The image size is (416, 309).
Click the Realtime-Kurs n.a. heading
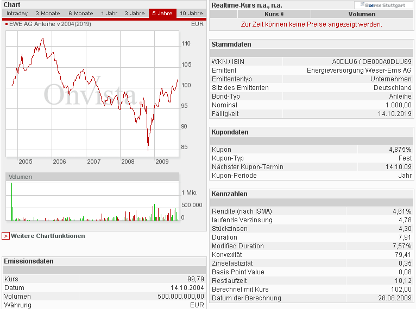[247, 5]
